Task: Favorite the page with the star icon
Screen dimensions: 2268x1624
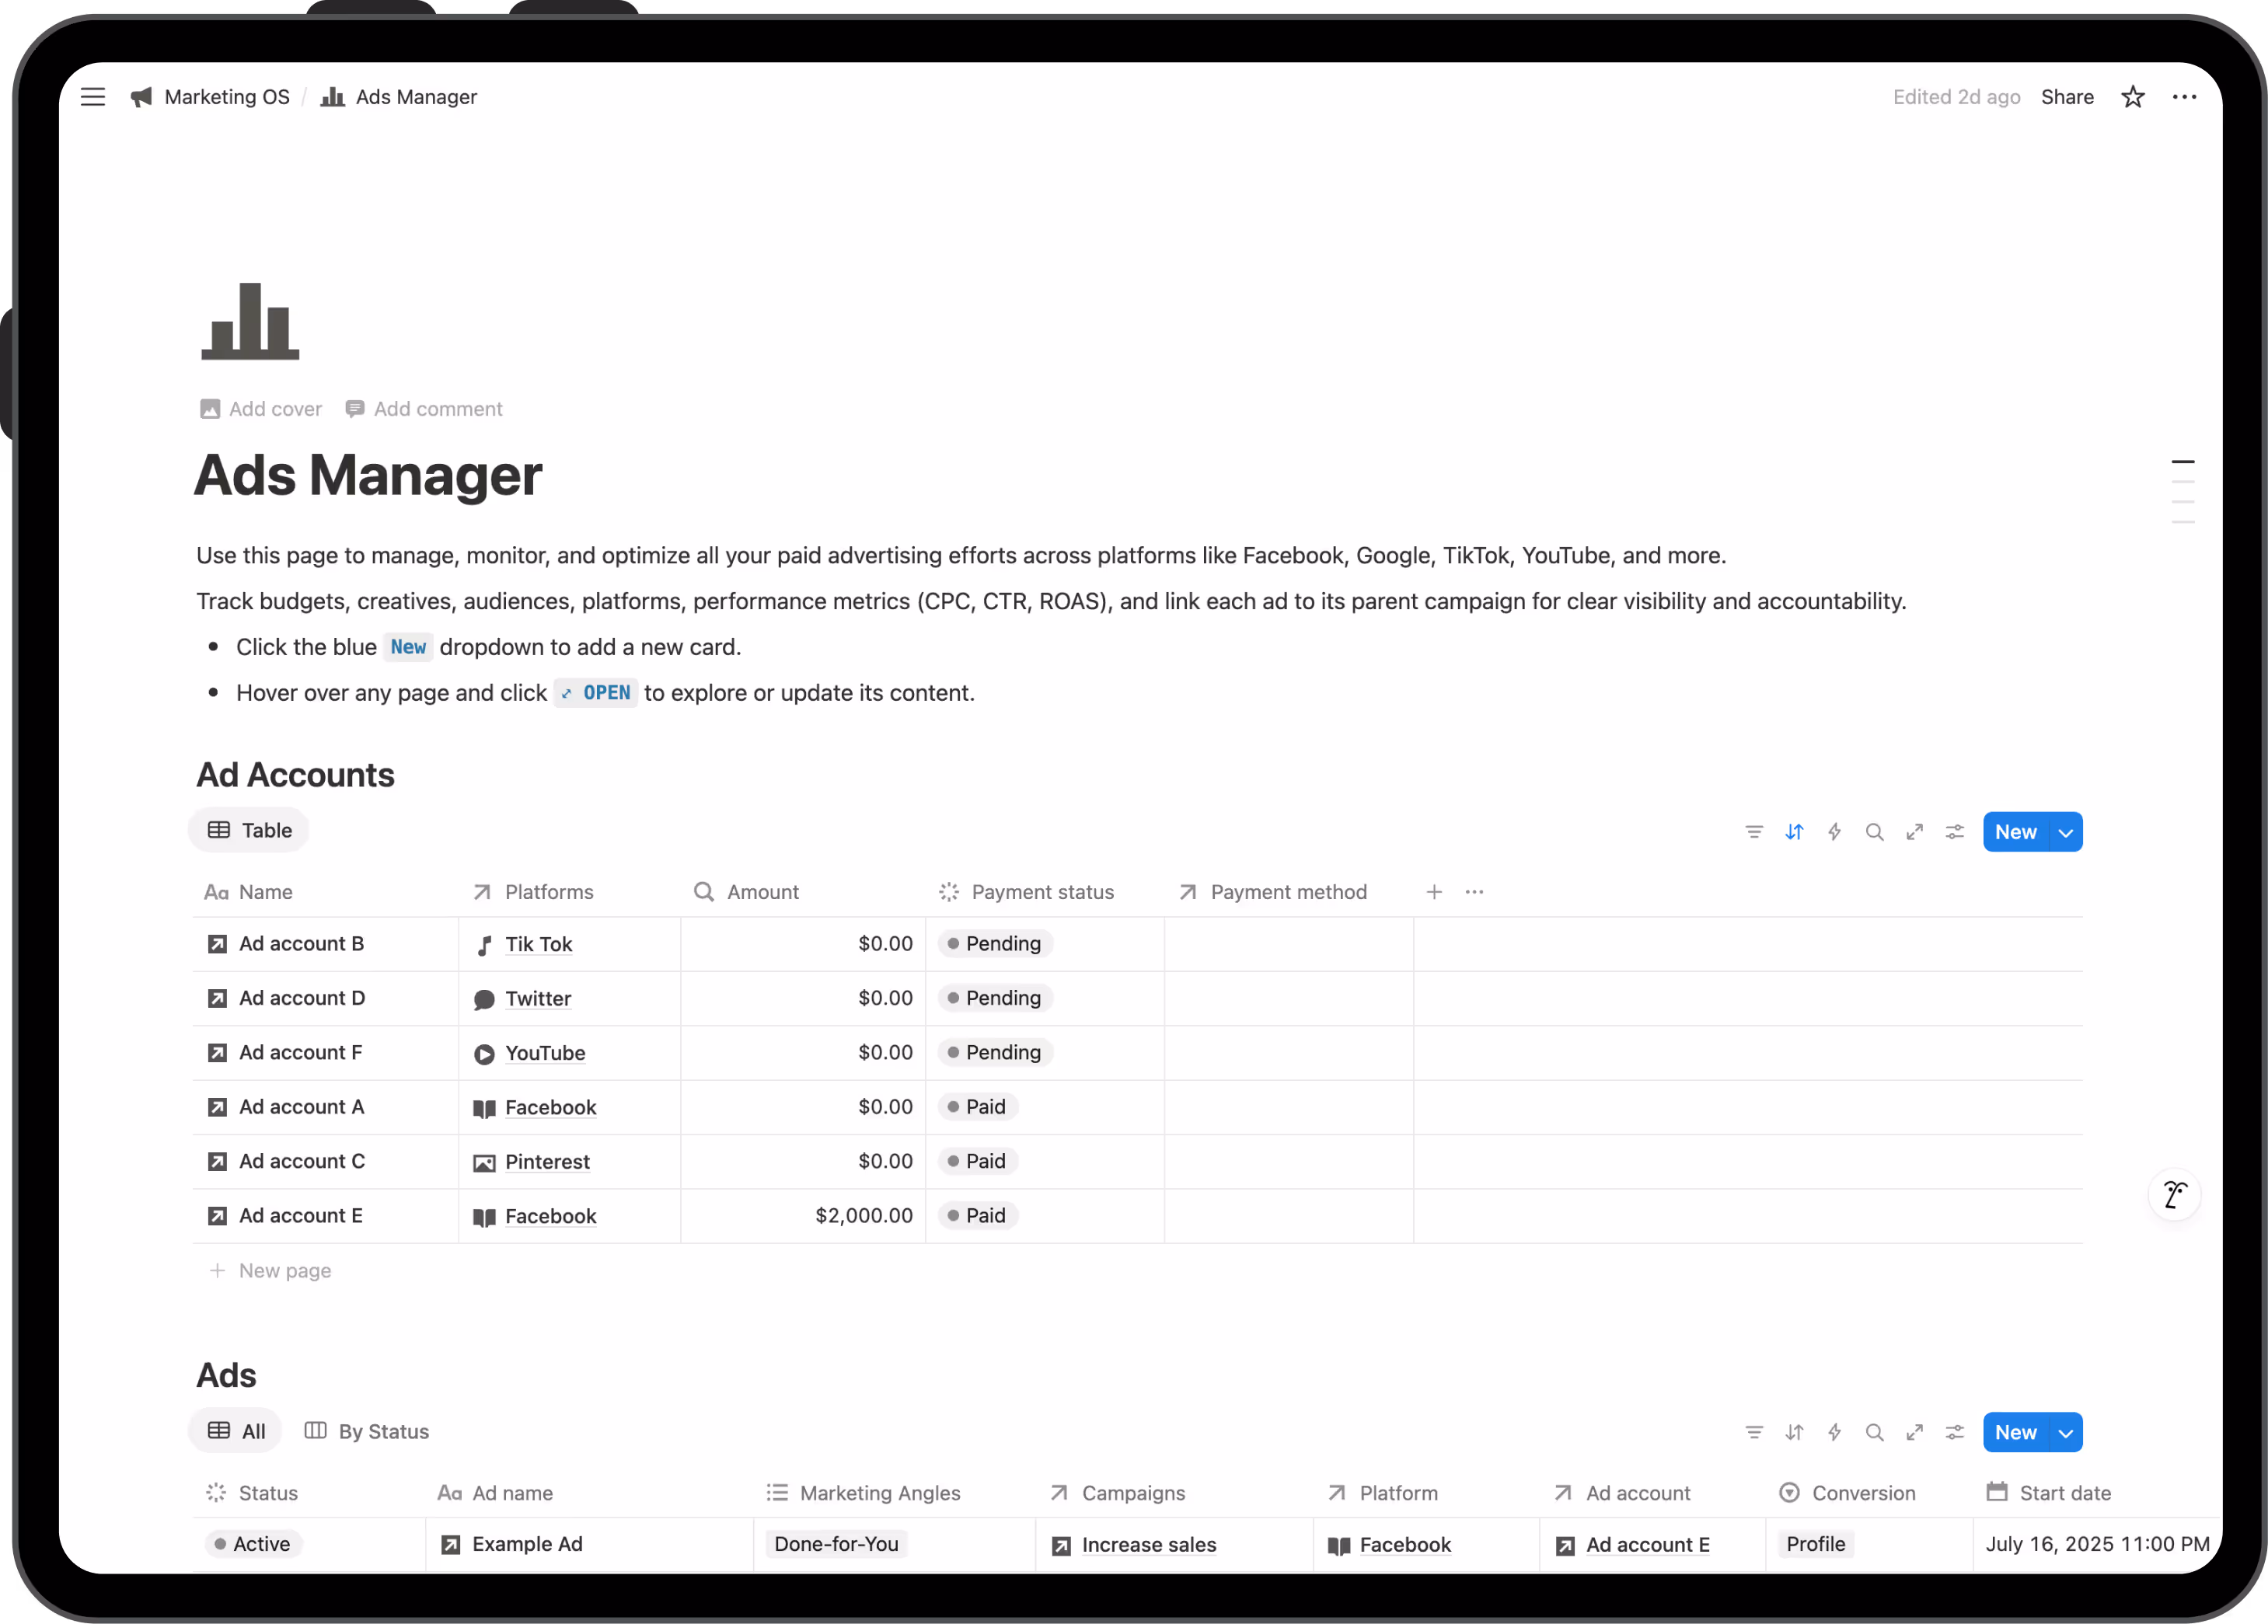Action: click(x=2133, y=97)
